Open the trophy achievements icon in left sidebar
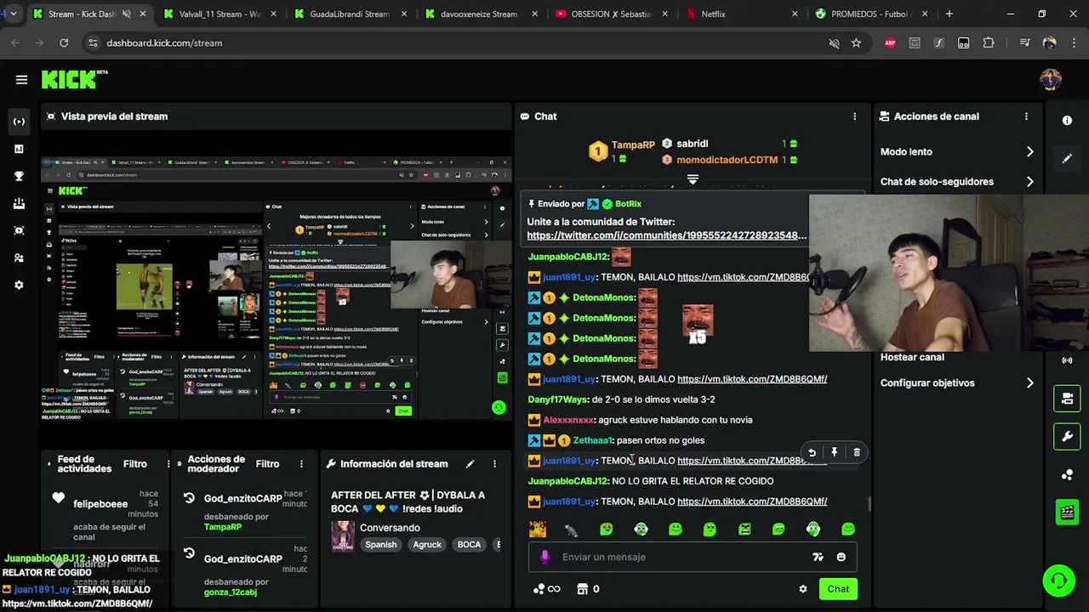The image size is (1089, 612). coord(19,176)
